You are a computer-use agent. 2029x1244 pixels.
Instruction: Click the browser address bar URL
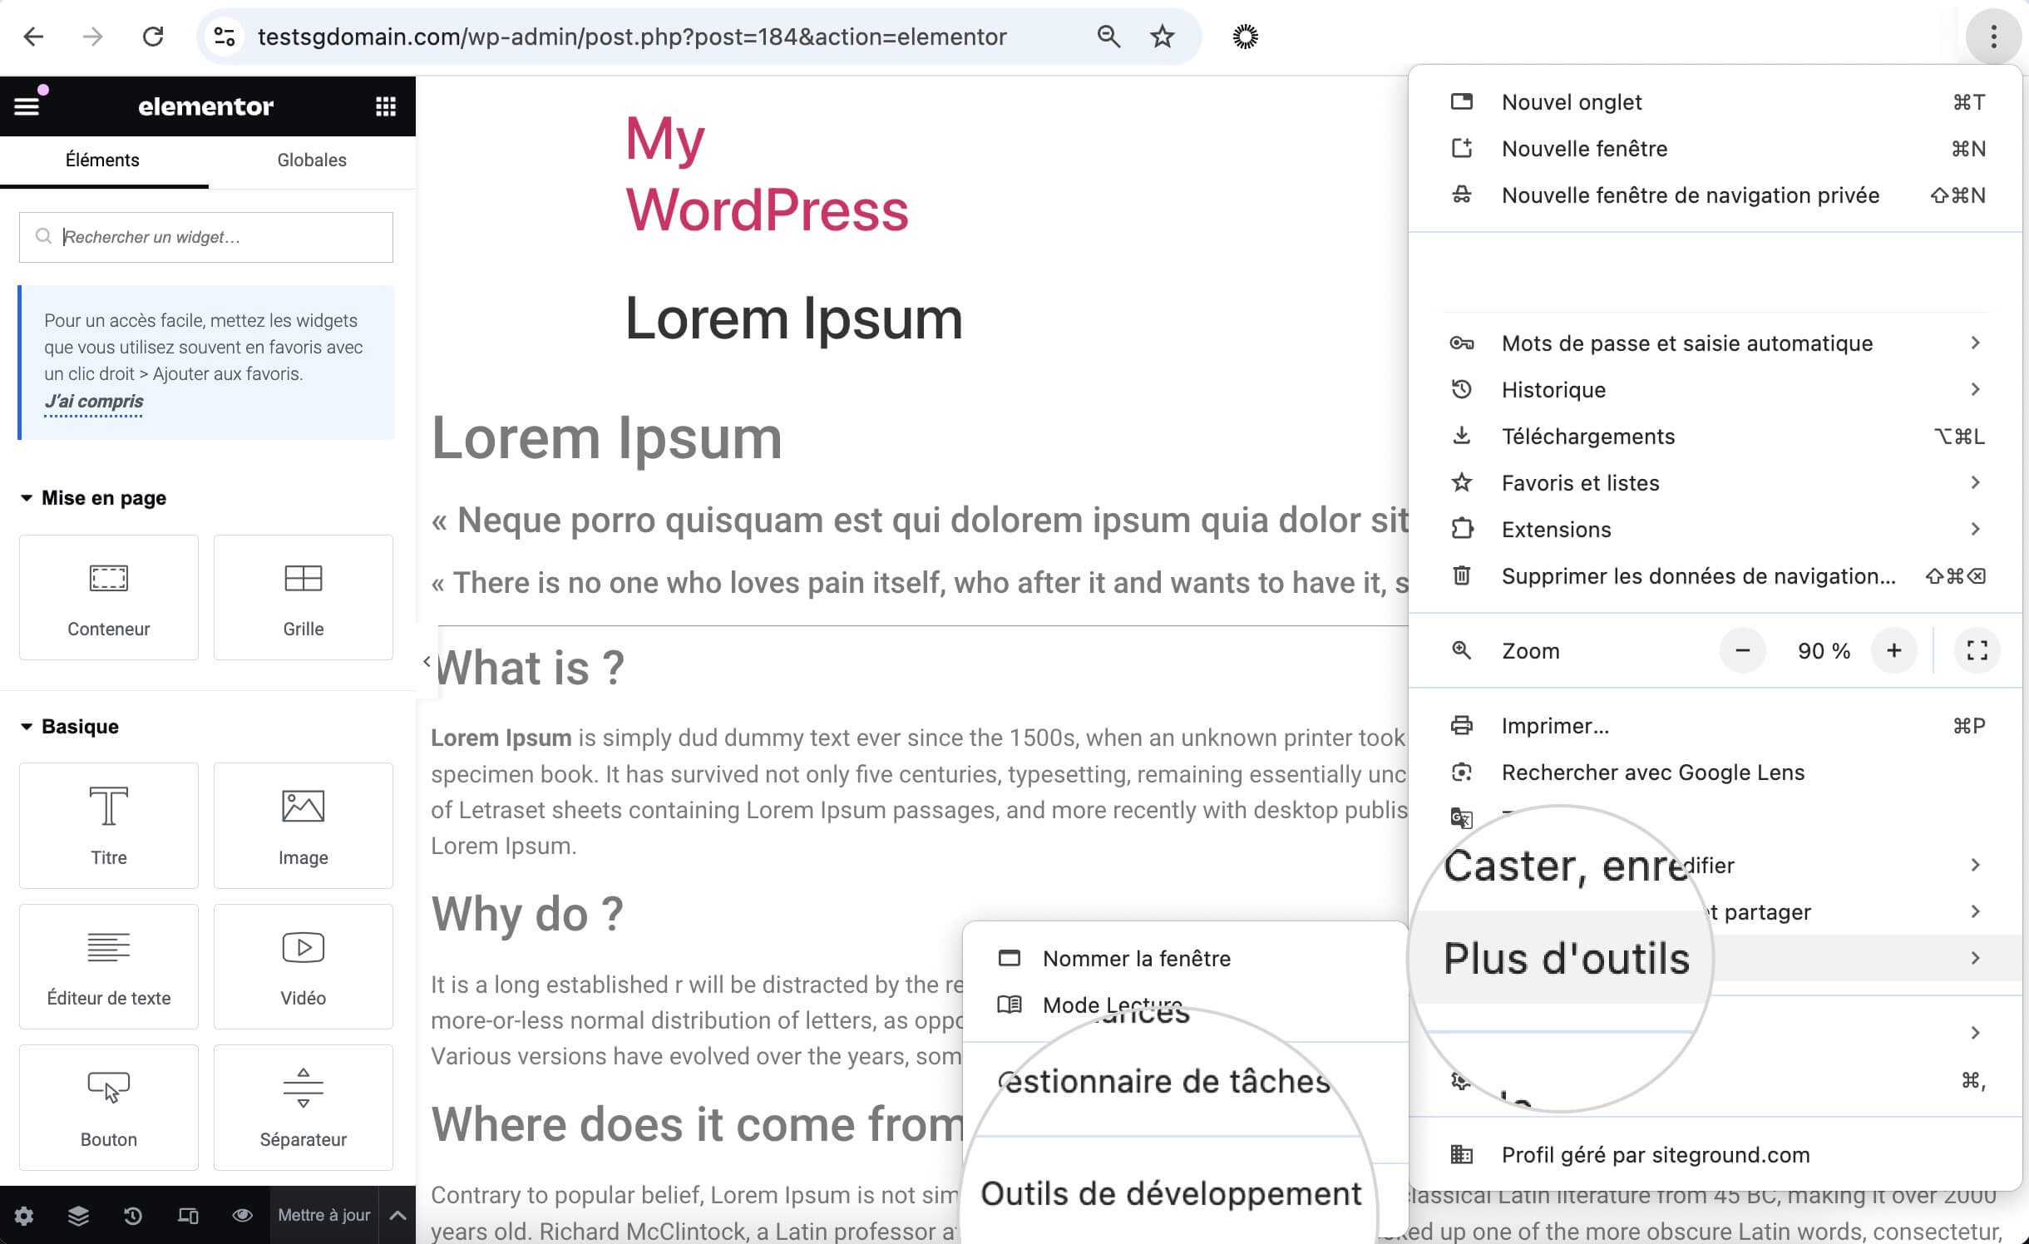pyautogui.click(x=632, y=37)
